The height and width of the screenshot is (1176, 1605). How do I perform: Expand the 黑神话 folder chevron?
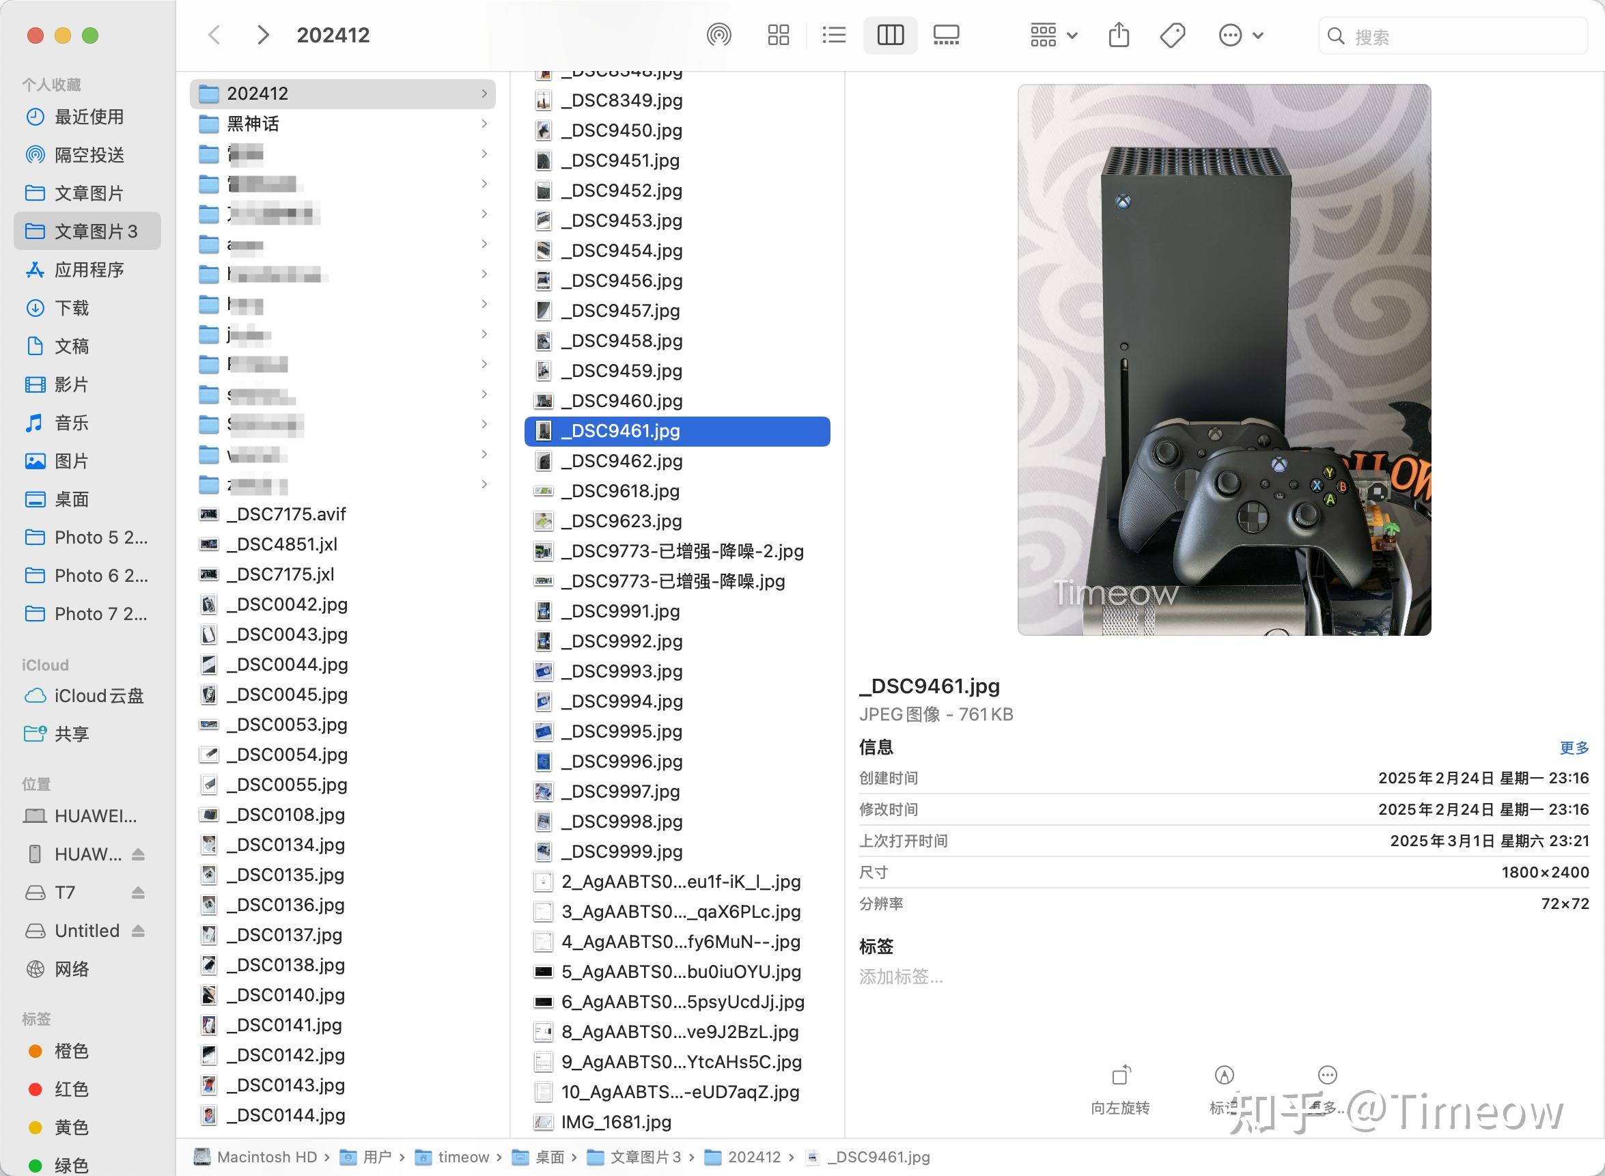point(485,124)
